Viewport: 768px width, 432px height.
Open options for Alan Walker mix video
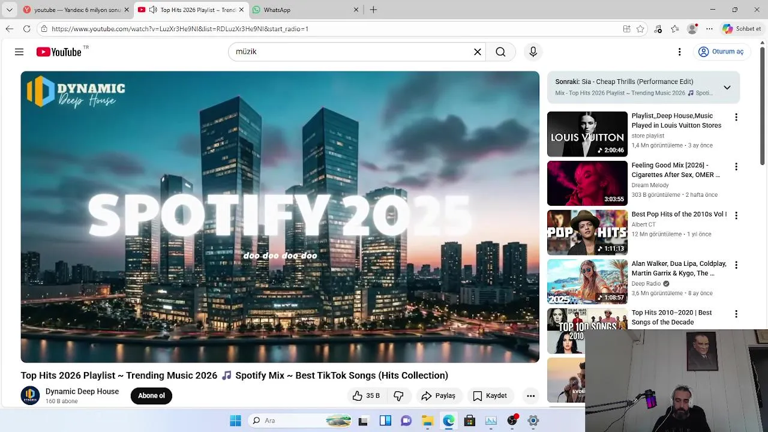pyautogui.click(x=736, y=265)
